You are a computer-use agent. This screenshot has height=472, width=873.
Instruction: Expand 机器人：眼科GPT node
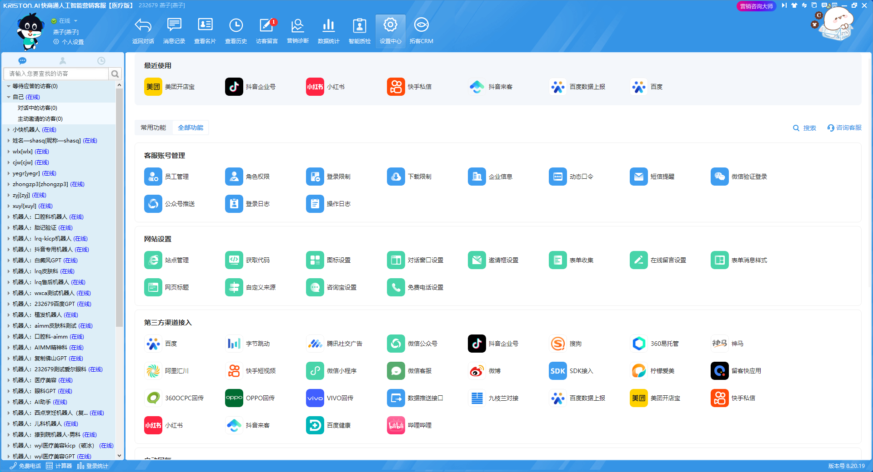(9, 391)
